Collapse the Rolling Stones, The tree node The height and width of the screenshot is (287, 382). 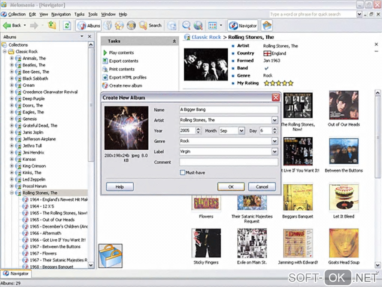click(x=12, y=193)
